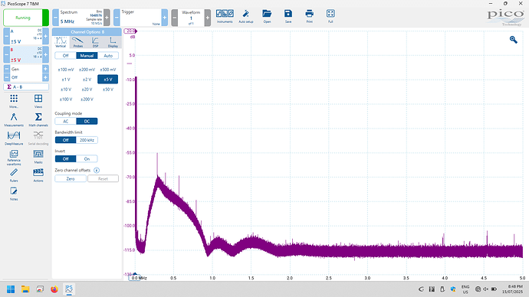Set channel range mode to Manual
This screenshot has width=529, height=297.
pos(87,56)
